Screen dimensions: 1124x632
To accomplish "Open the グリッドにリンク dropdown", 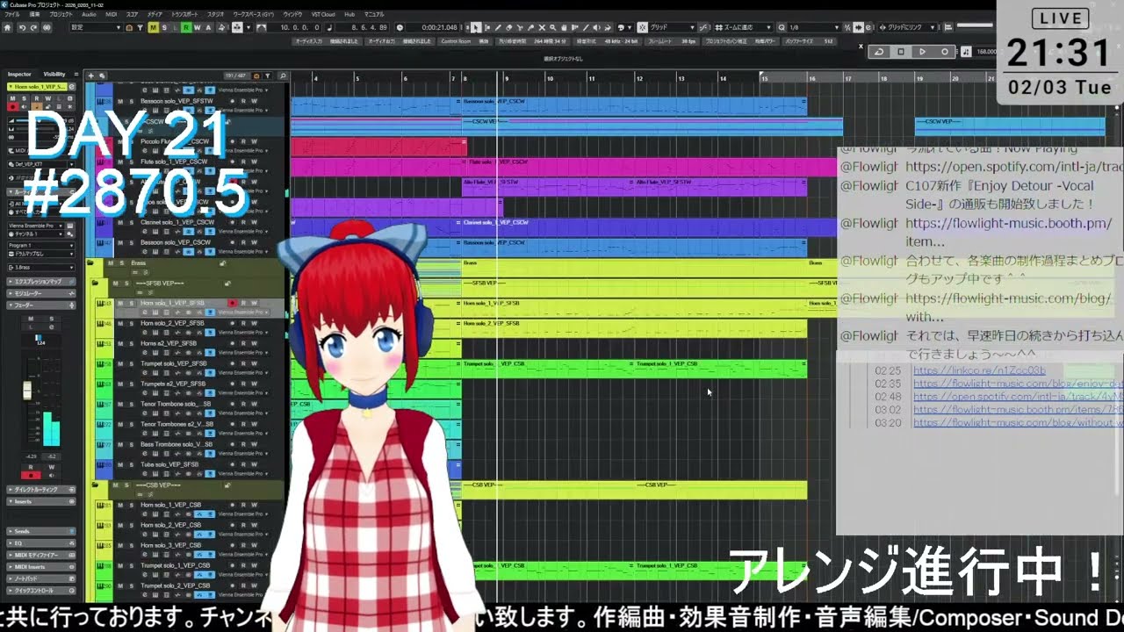I will 909,27.
